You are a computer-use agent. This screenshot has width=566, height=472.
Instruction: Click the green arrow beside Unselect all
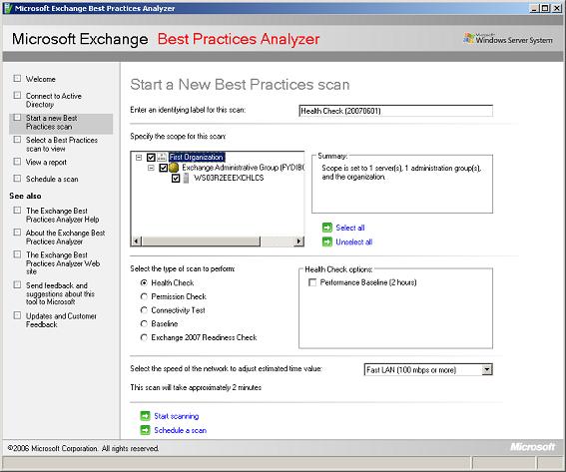click(327, 241)
